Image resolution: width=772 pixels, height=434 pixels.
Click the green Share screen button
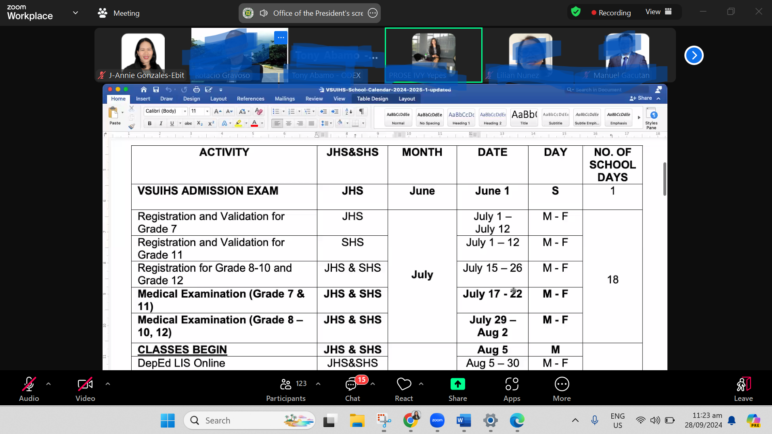(x=457, y=388)
